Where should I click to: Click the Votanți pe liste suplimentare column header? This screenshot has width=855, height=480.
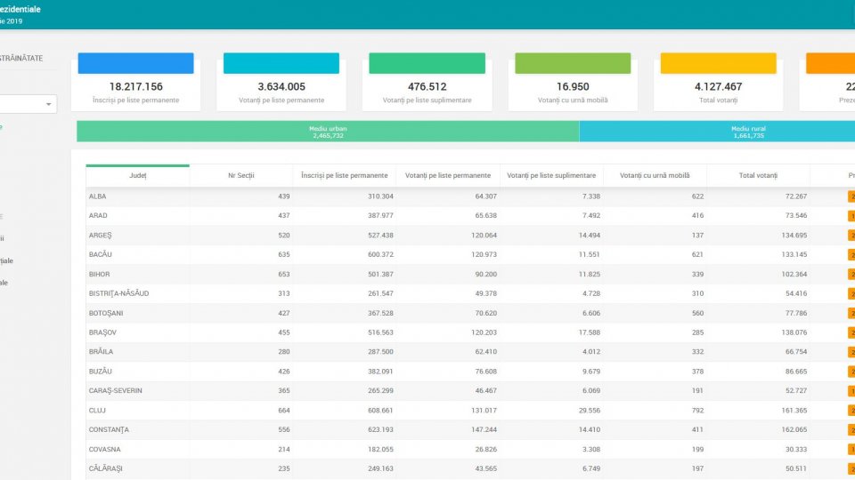click(550, 176)
